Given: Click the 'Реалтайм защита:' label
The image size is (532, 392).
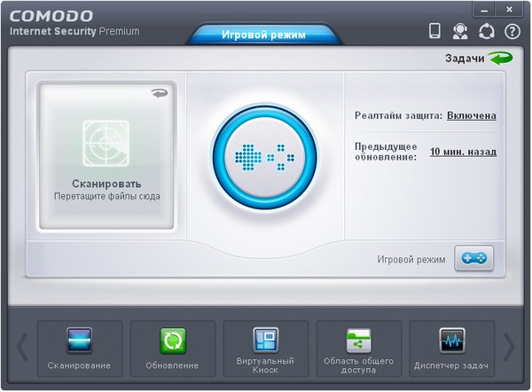Looking at the screenshot, I should 399,115.
